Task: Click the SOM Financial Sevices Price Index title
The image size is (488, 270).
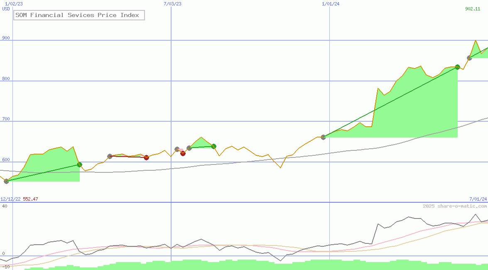Action: point(79,15)
